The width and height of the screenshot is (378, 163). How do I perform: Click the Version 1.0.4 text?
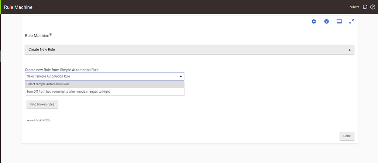(x=38, y=120)
